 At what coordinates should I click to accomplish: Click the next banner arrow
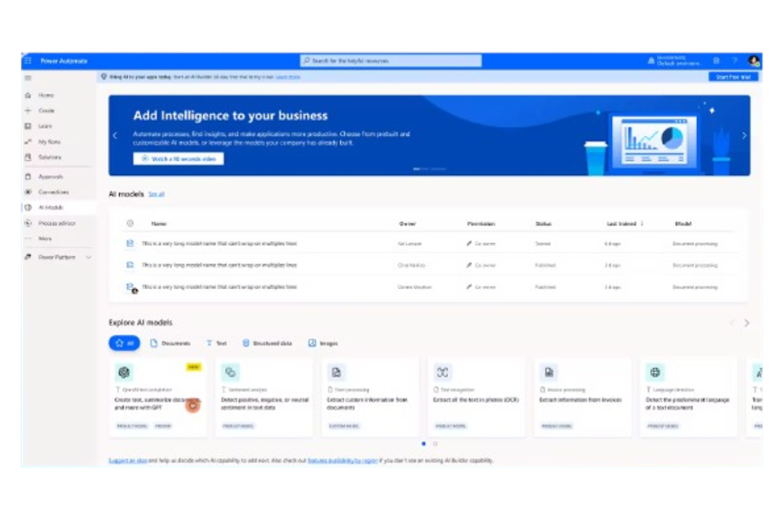[x=744, y=136]
